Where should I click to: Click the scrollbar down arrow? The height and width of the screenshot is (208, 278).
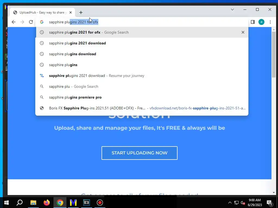274,193
